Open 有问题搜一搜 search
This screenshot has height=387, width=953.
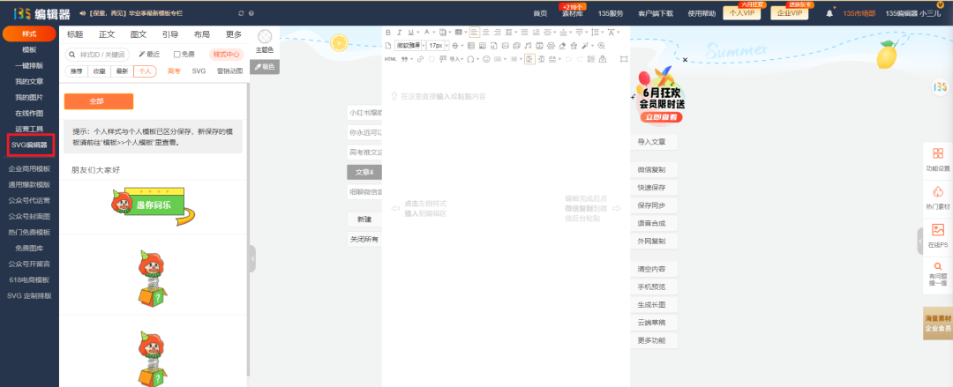938,275
